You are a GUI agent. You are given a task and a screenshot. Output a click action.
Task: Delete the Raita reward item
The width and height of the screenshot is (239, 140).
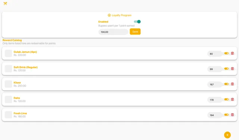[232, 100]
